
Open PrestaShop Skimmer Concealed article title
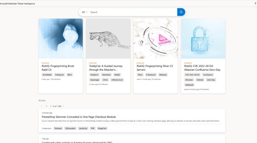pos(79,117)
